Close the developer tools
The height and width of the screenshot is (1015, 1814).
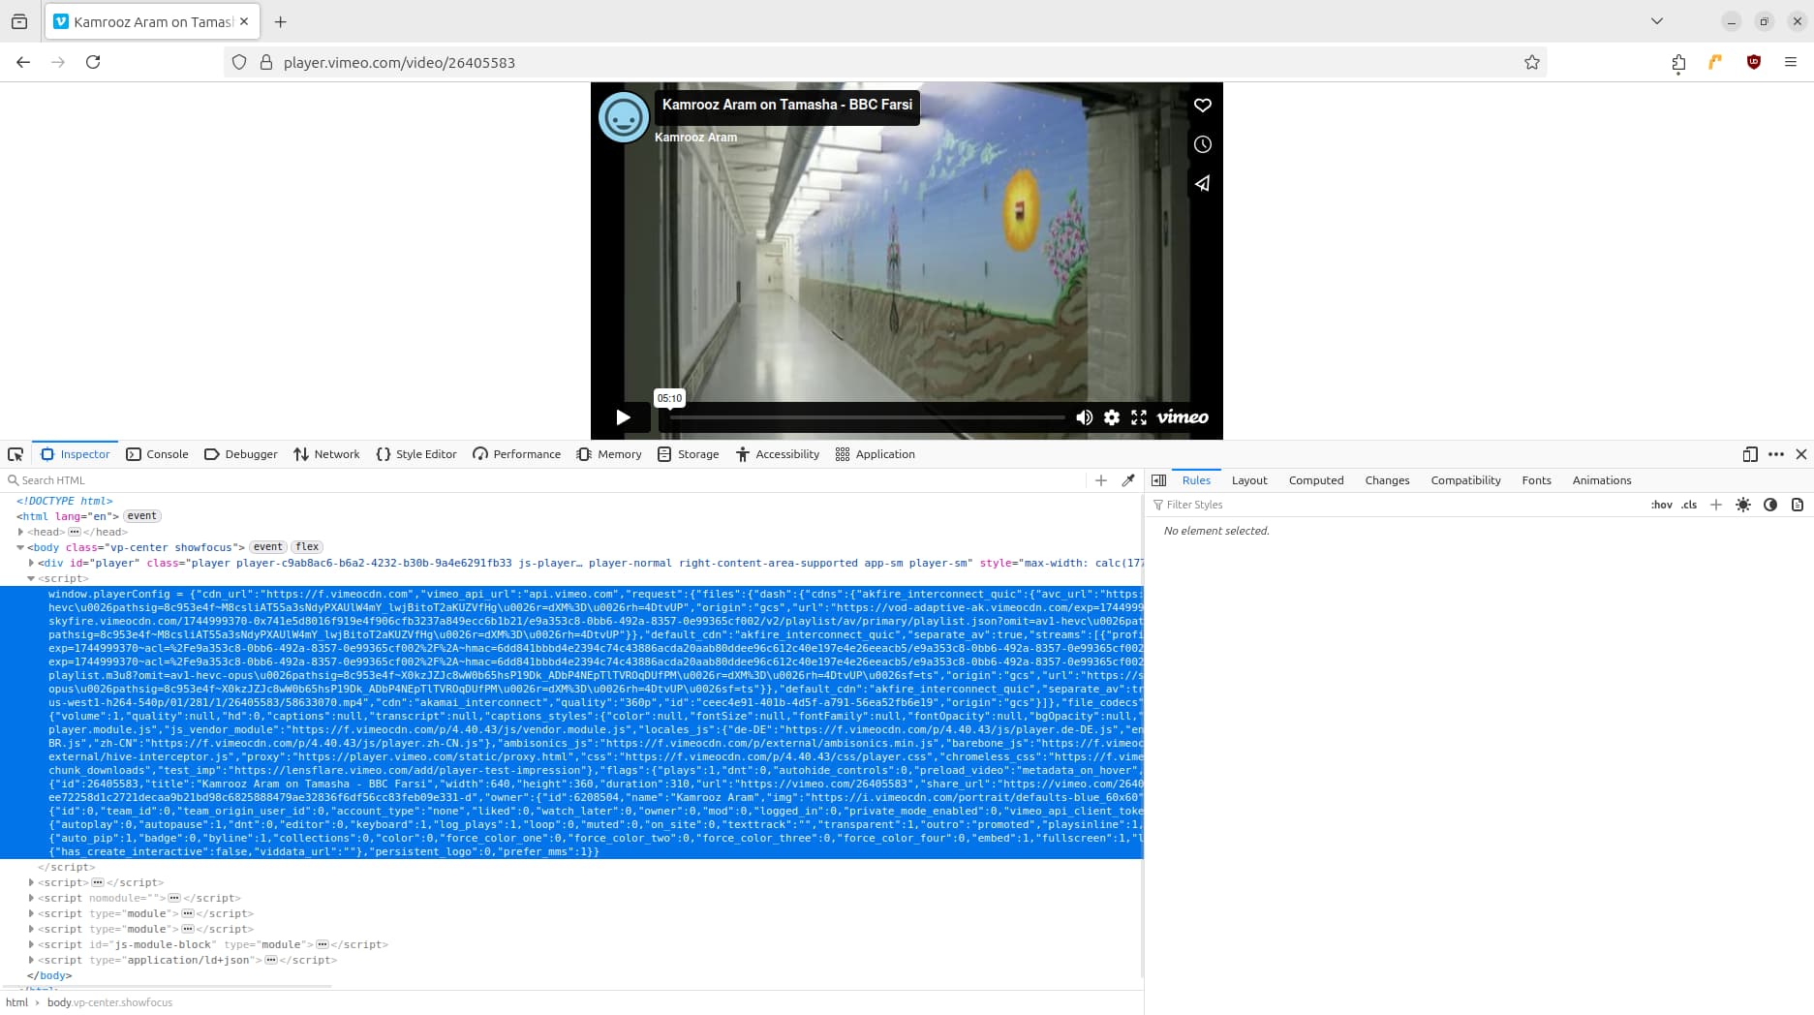(x=1801, y=454)
